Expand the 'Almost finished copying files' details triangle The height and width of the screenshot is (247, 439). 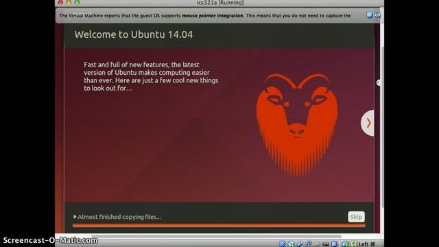tap(75, 217)
